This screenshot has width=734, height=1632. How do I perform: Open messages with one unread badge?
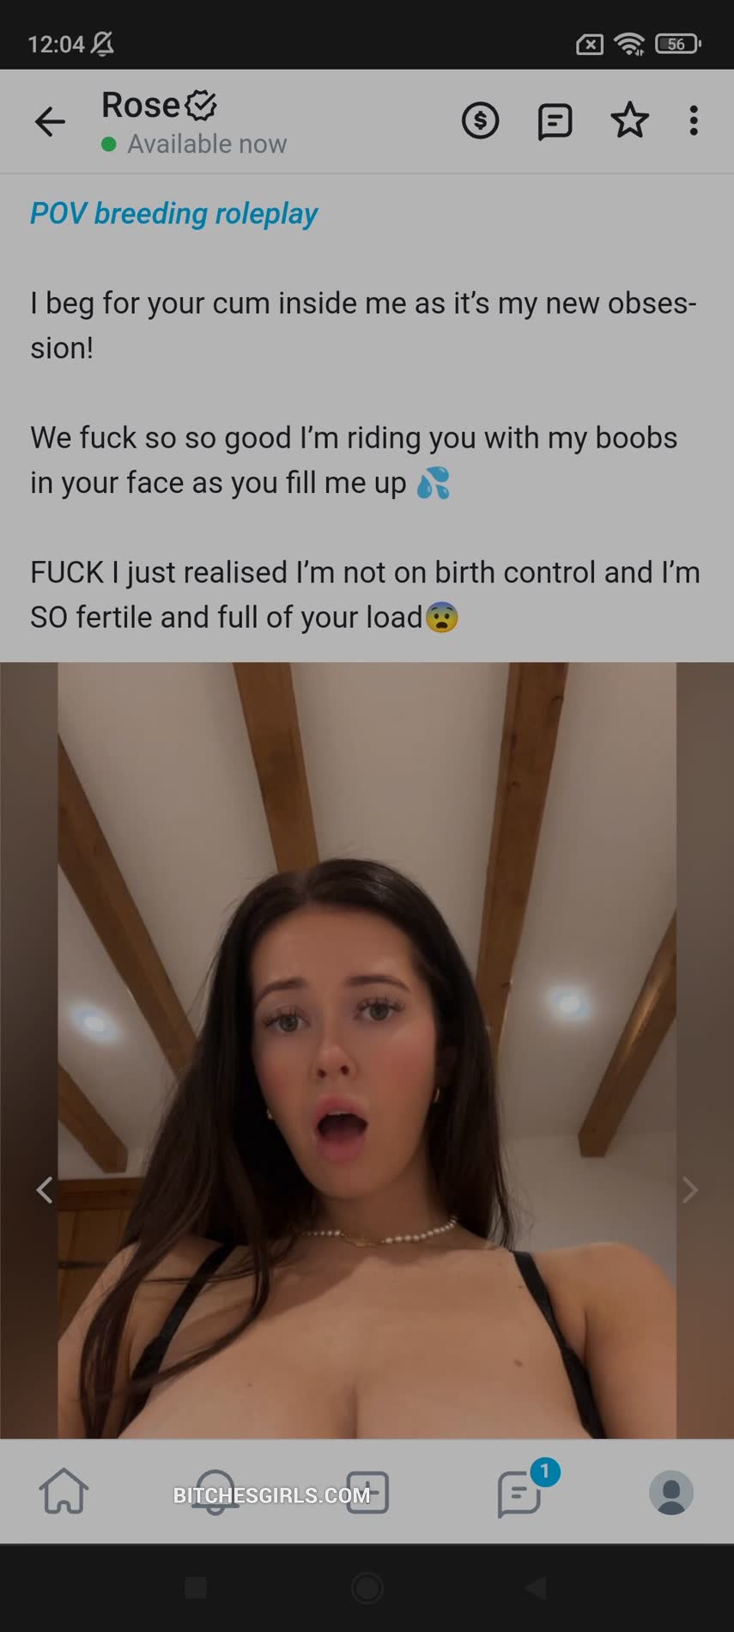(x=519, y=1492)
